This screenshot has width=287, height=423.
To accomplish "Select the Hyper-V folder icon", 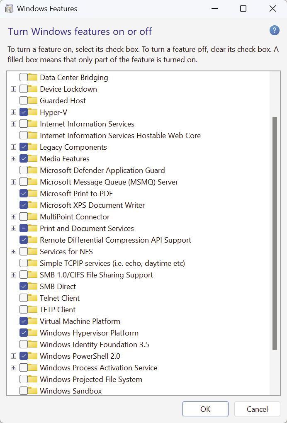I will click(x=33, y=112).
